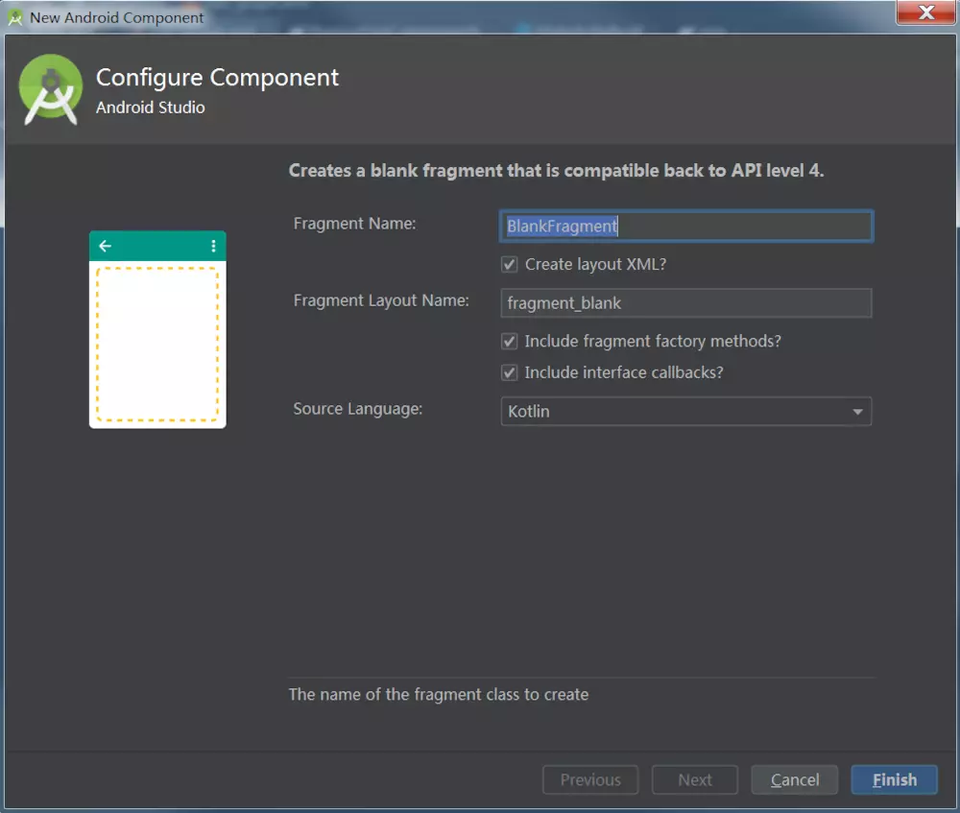Screen dimensions: 960x813
Task: Click the Source Language label
Action: coord(357,409)
